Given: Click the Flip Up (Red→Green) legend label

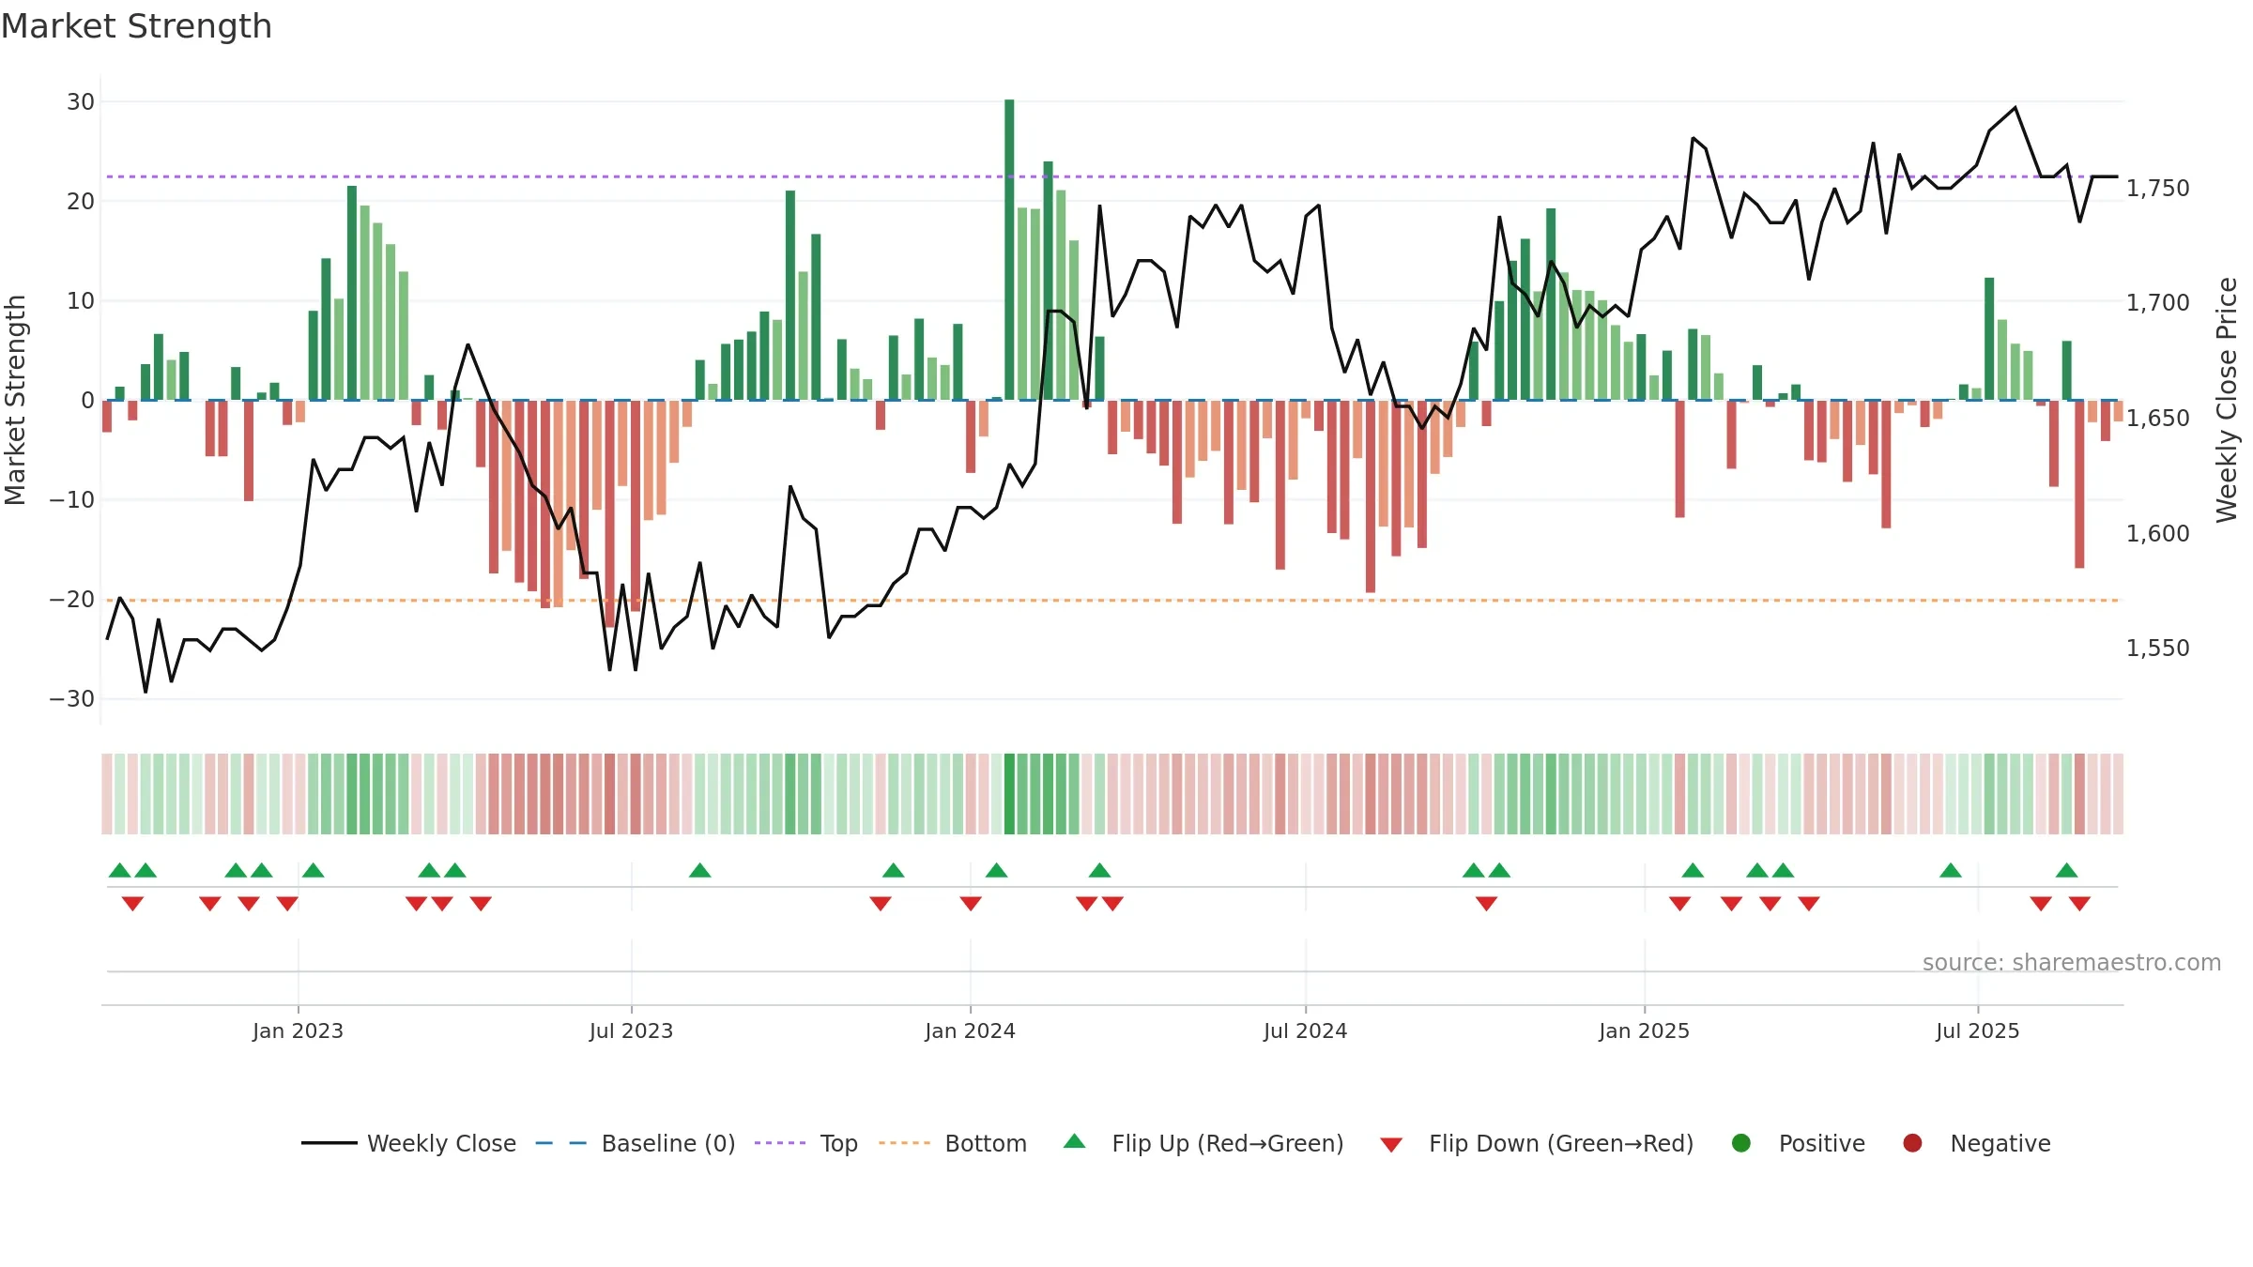Looking at the screenshot, I should [1228, 1143].
